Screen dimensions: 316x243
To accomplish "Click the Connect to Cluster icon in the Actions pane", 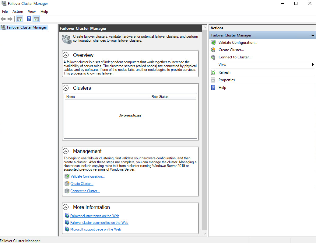I will pyautogui.click(x=213, y=57).
